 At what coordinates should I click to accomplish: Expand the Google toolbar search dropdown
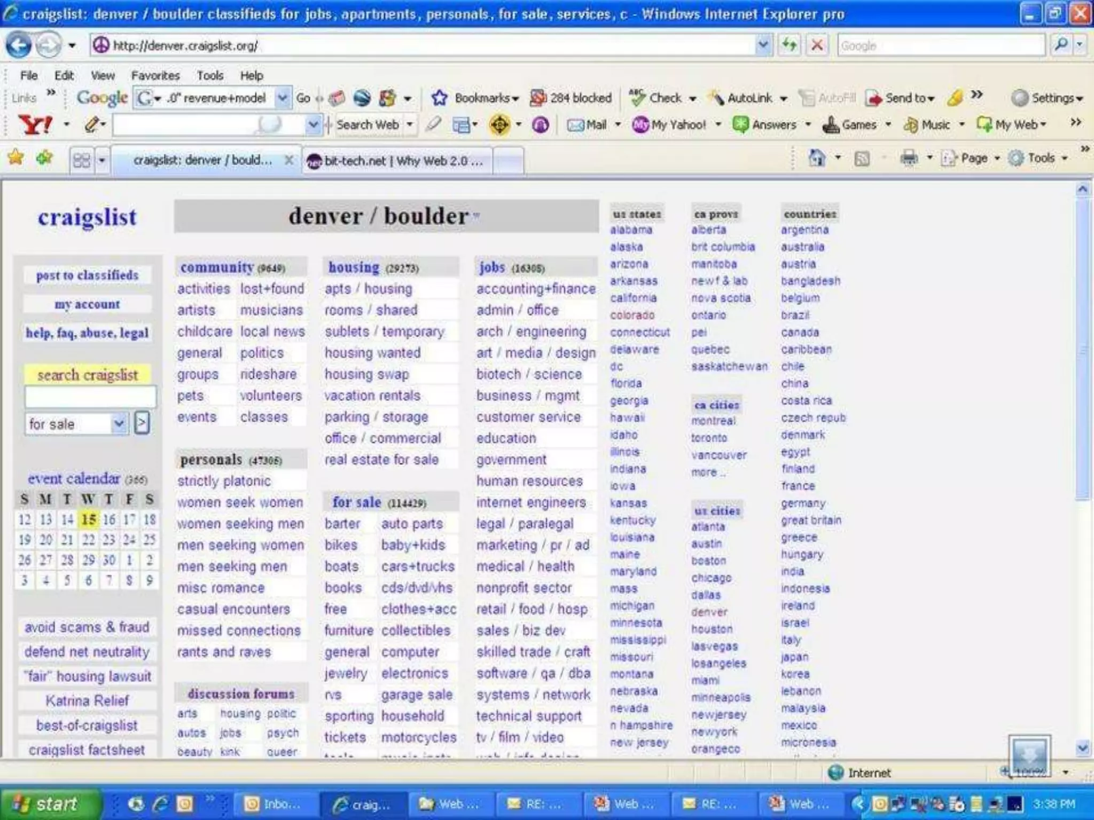[x=283, y=98]
